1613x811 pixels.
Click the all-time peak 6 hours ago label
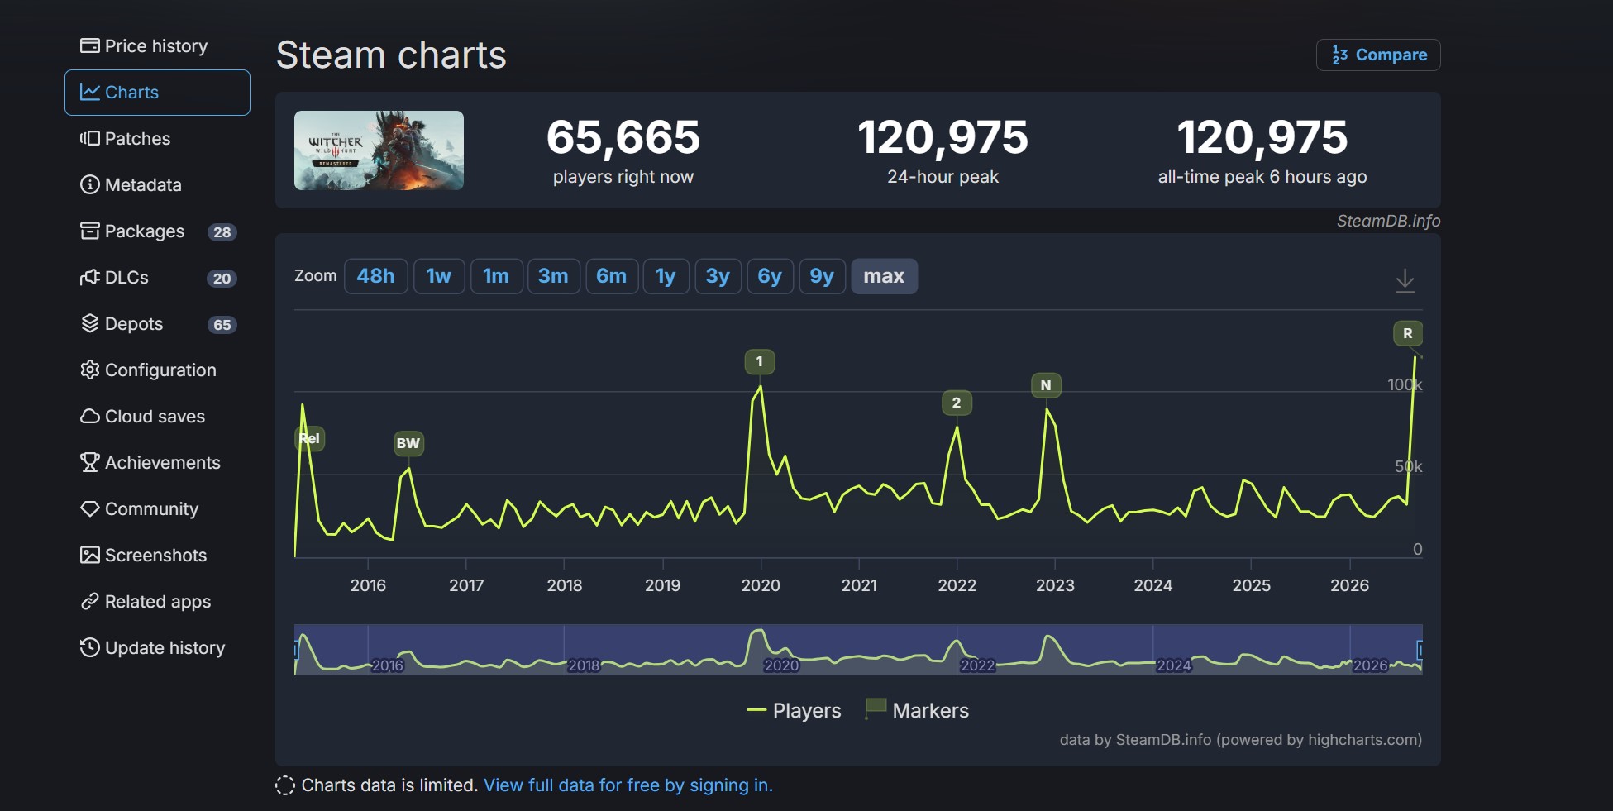1262,177
